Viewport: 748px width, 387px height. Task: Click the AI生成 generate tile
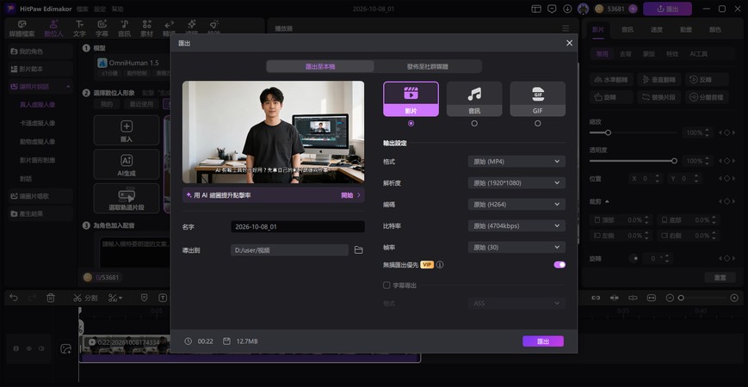click(x=127, y=164)
